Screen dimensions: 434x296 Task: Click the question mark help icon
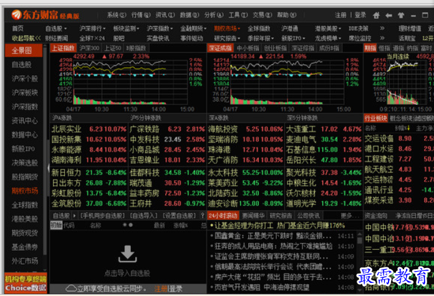tap(202, 215)
